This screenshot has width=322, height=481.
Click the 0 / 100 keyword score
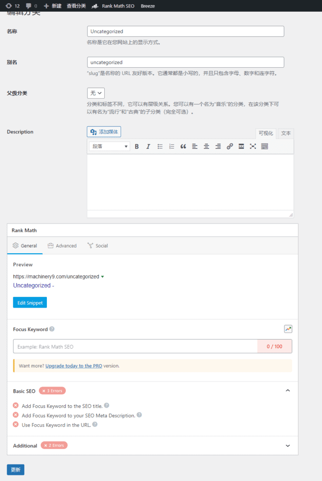[275, 346]
